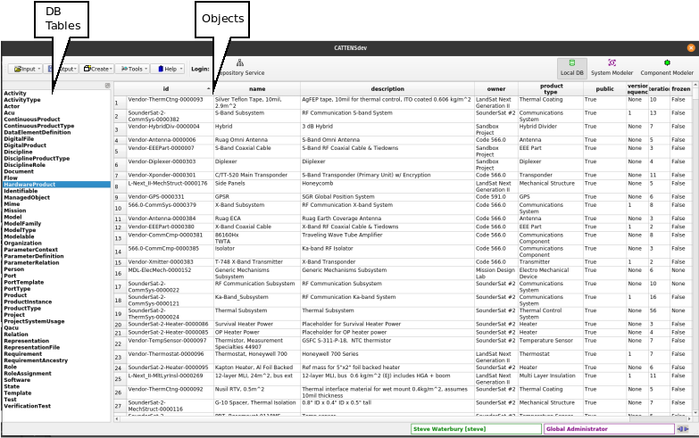This screenshot has width=699, height=438.
Task: Switch to System Modeler mode
Action: click(612, 68)
